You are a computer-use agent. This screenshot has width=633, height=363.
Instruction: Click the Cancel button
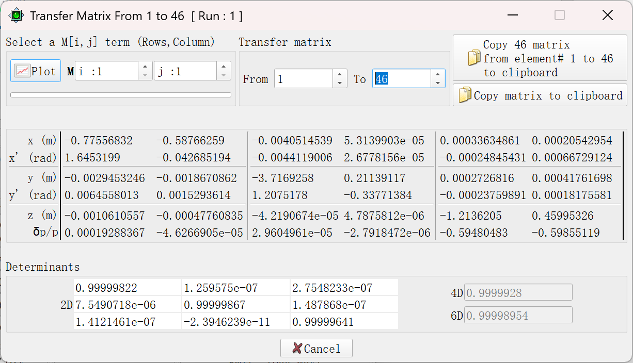pyautogui.click(x=316, y=349)
